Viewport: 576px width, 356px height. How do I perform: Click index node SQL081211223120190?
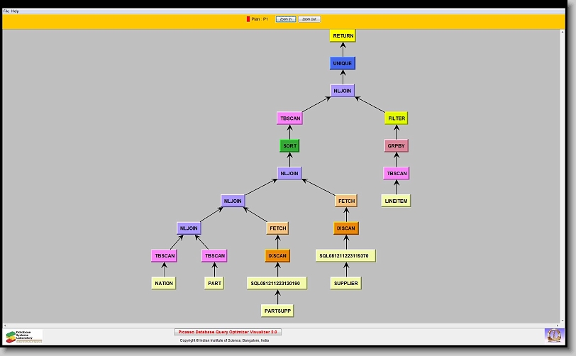[277, 283]
